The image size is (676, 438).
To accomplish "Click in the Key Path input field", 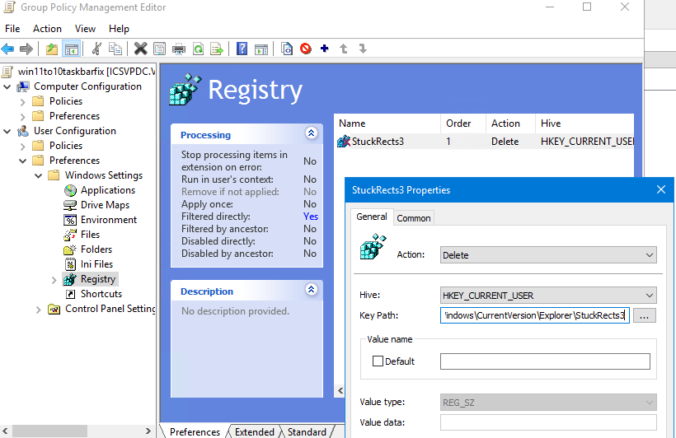I will pyautogui.click(x=534, y=315).
